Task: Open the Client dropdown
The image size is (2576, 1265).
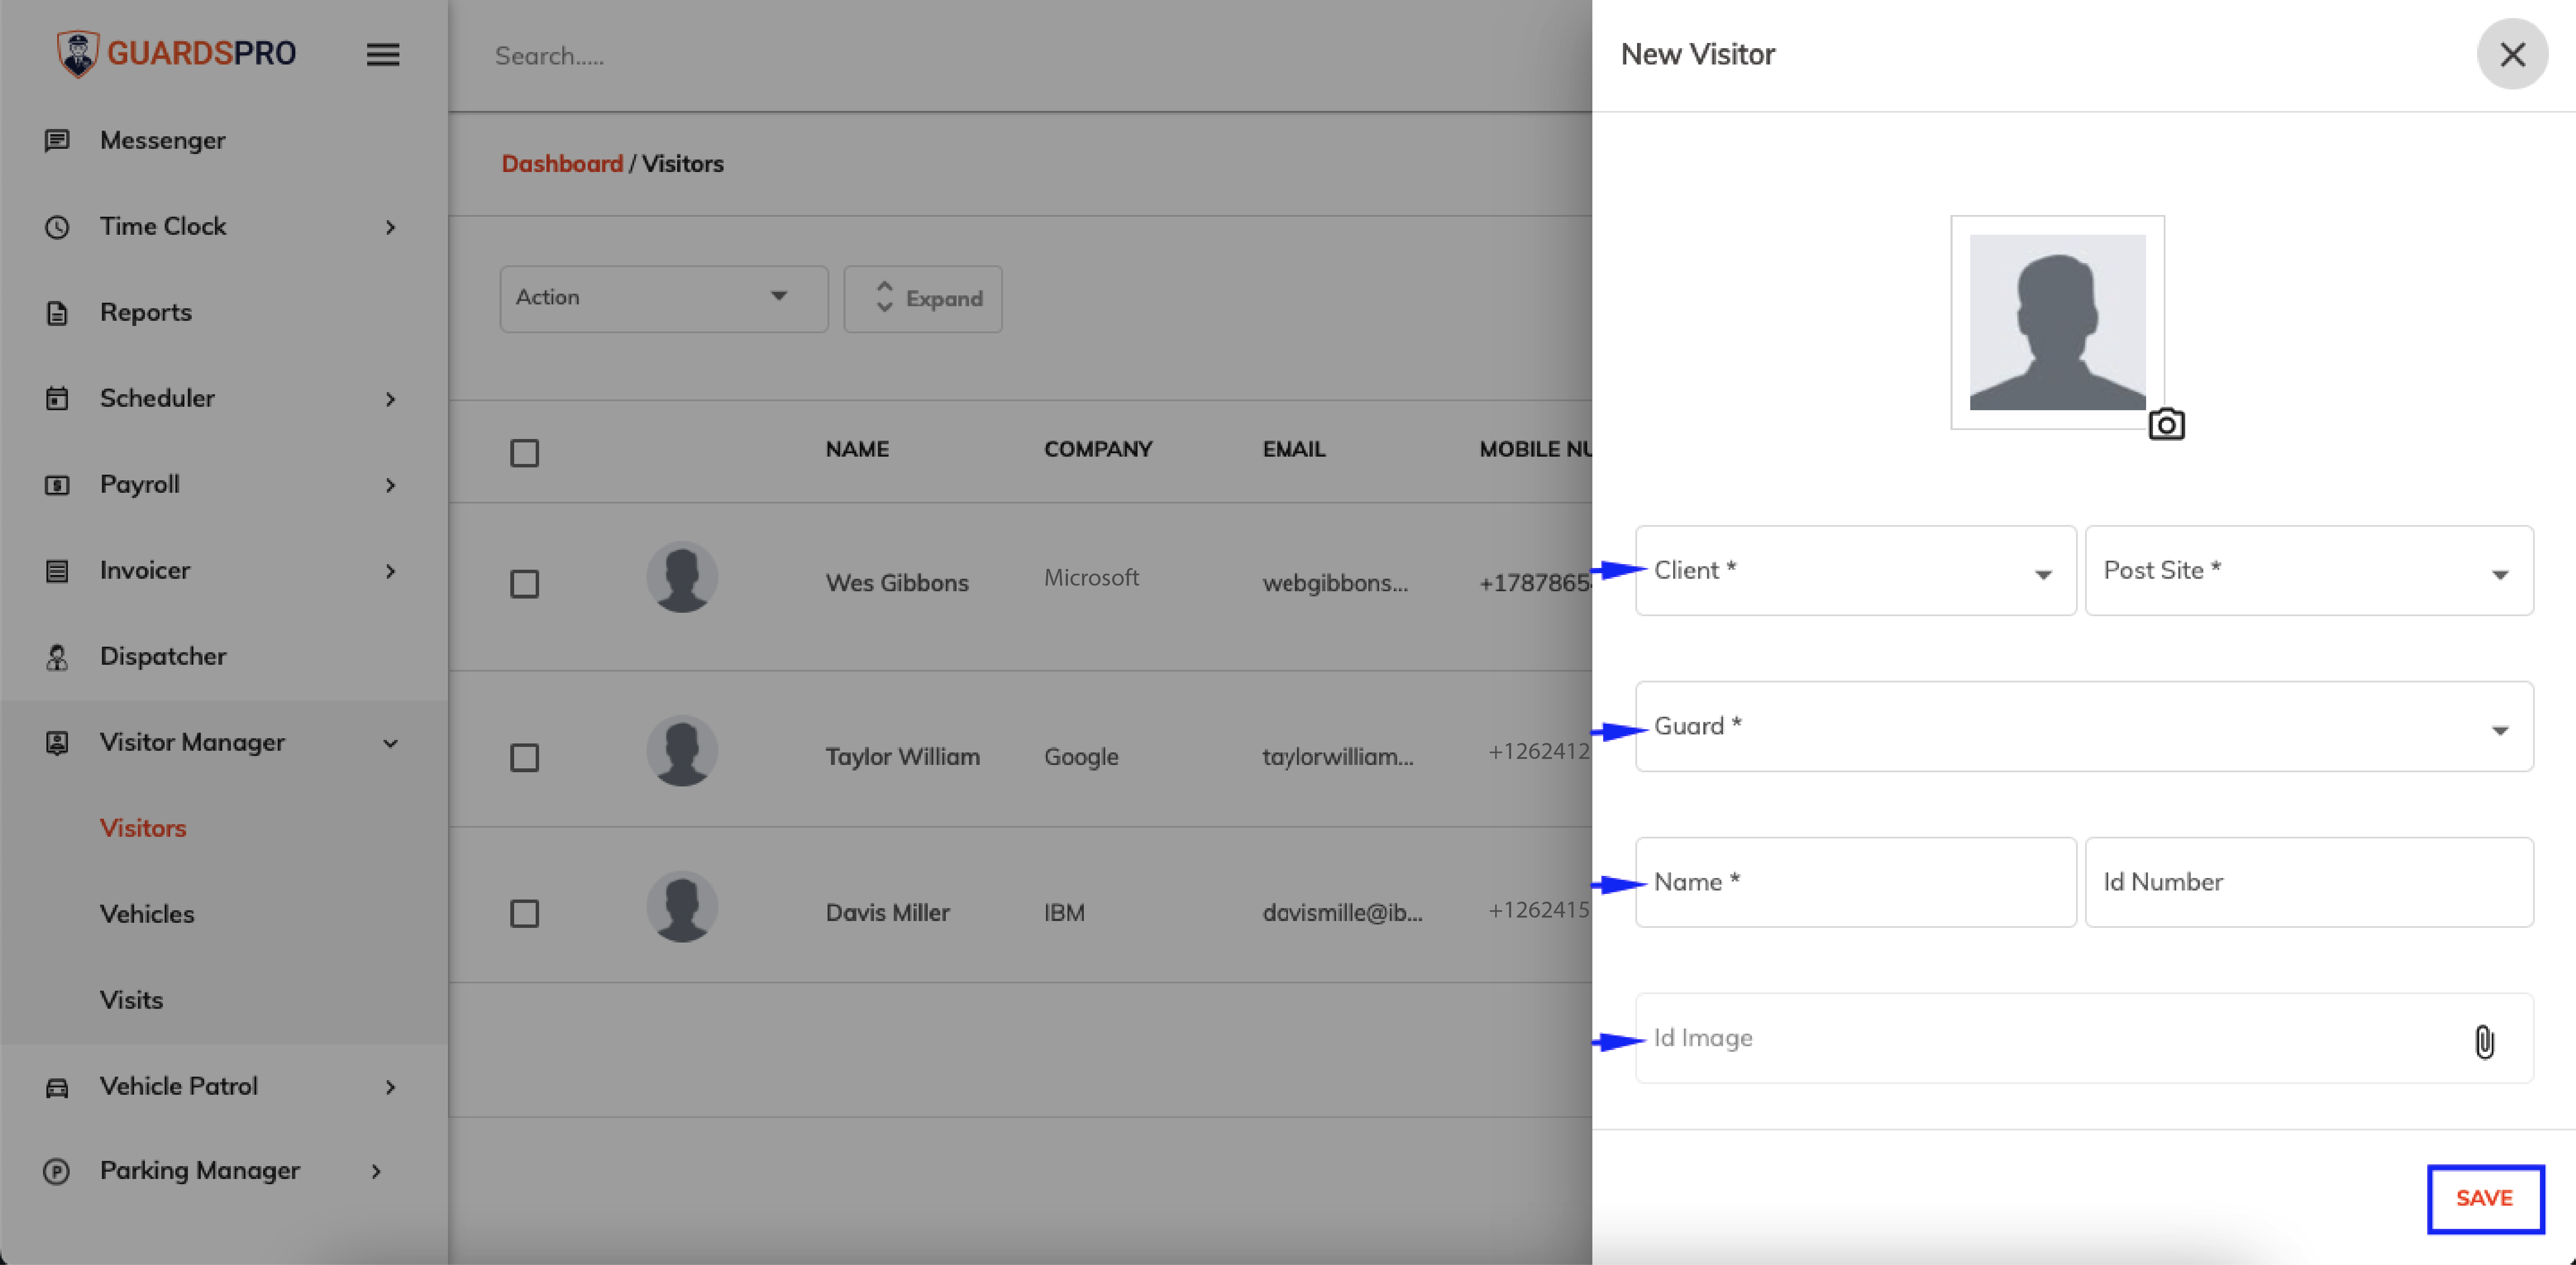Action: click(x=1855, y=570)
